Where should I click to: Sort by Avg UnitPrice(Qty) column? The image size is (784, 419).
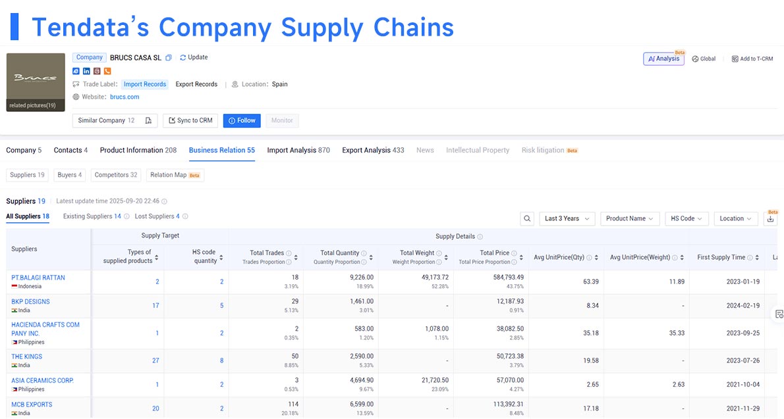coord(596,257)
